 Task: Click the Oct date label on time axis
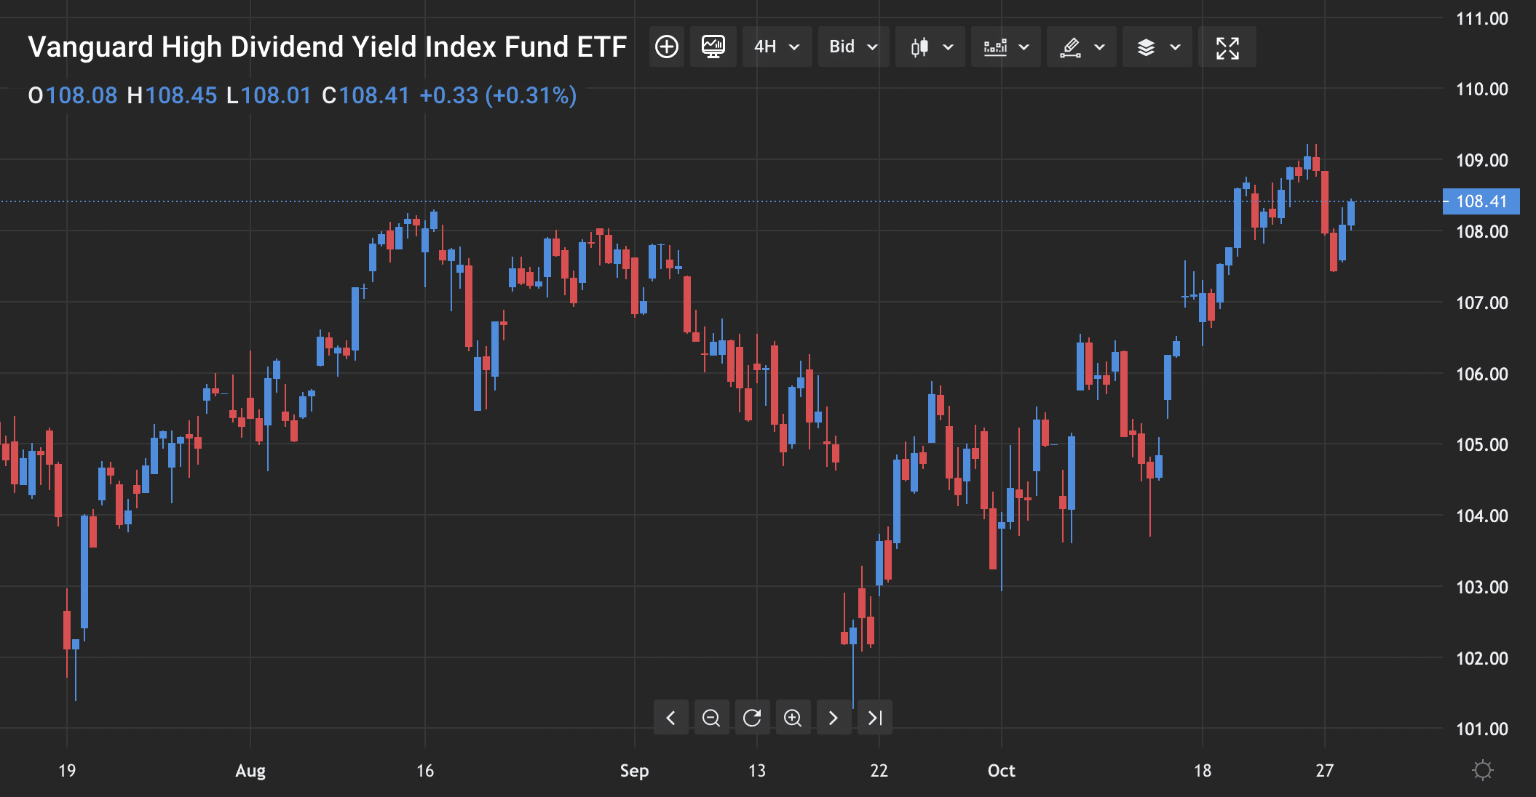(1001, 771)
